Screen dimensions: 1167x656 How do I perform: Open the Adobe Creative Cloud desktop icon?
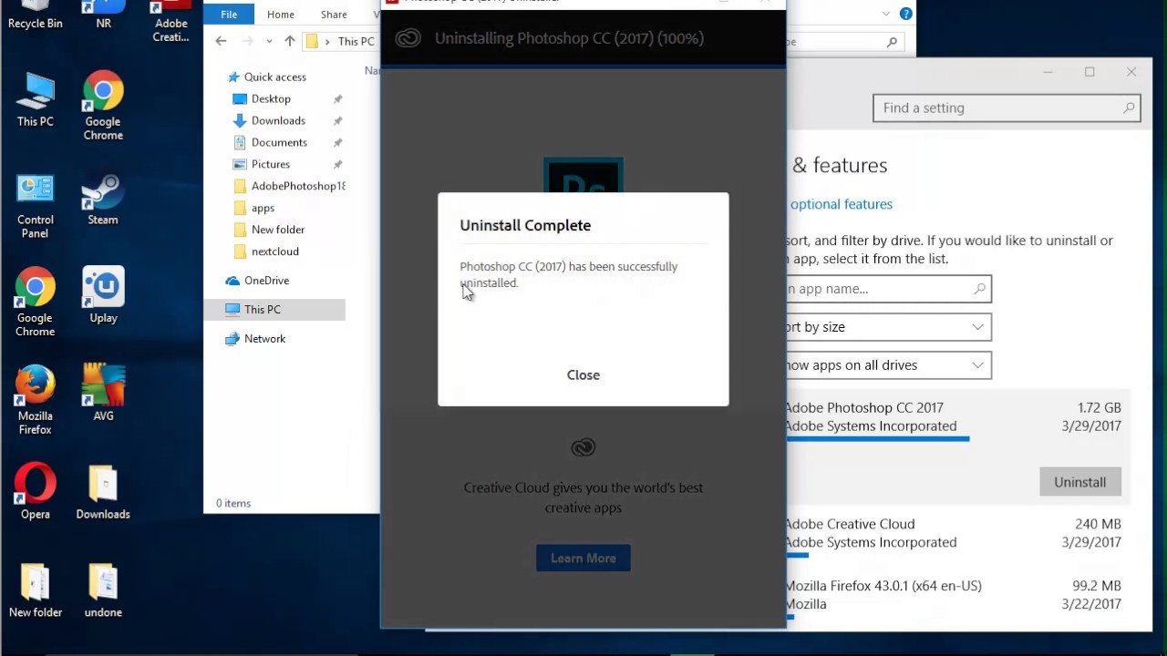click(x=170, y=22)
